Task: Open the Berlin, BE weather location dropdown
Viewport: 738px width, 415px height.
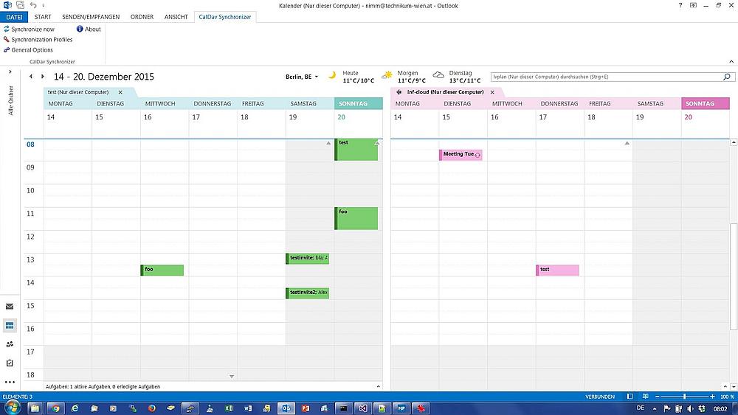Action: coord(302,77)
